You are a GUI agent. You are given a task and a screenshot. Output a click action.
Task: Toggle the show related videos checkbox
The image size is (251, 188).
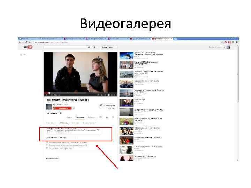pyautogui.click(x=47, y=142)
